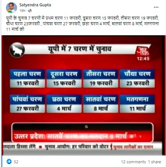166x167 pixels.
Task: View the 52 reactions count
Action: point(16,162)
